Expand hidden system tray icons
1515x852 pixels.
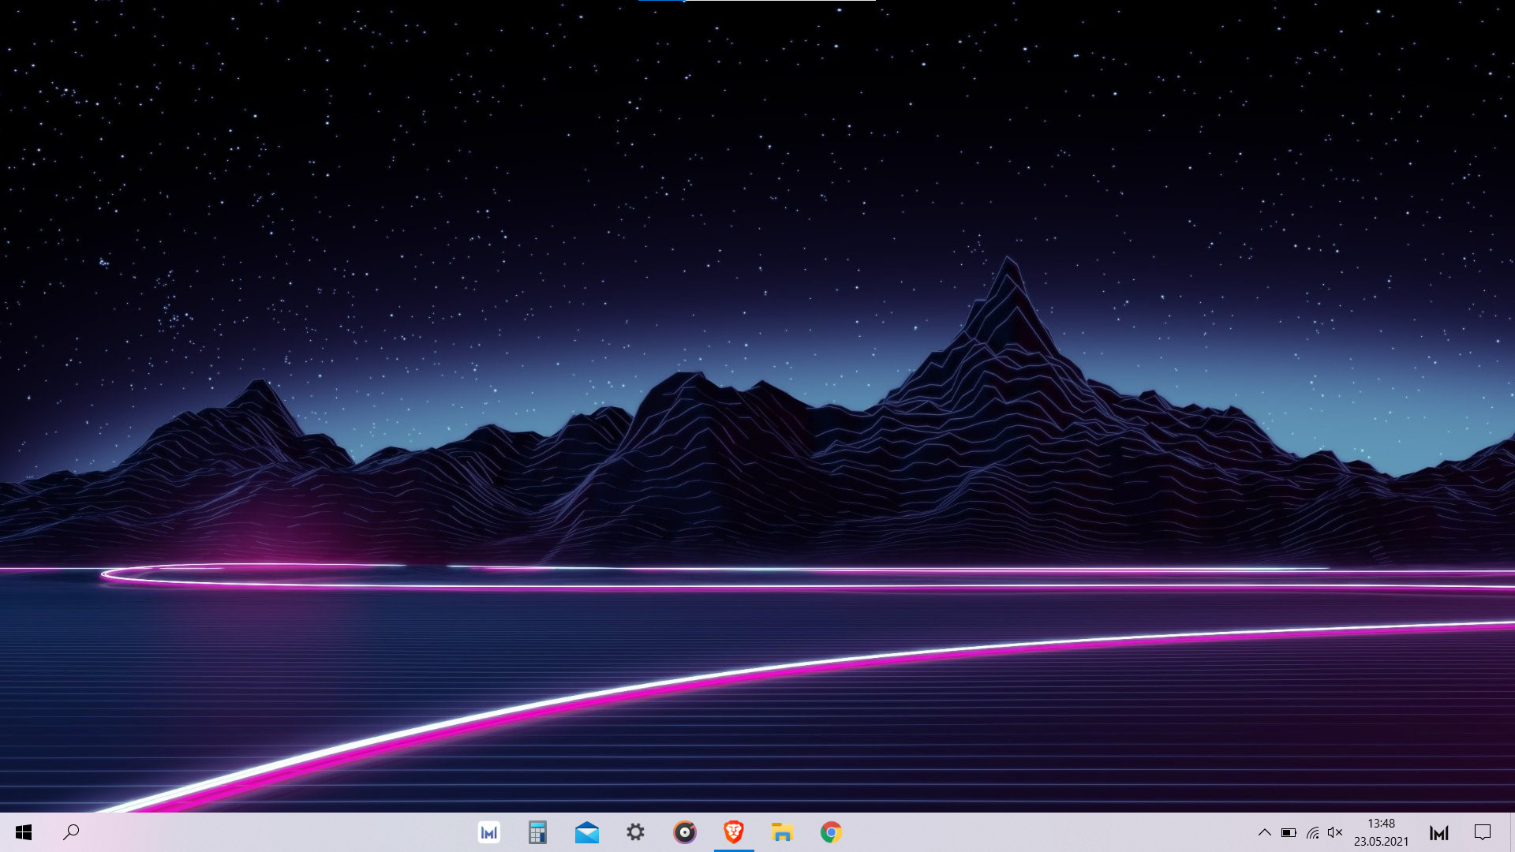pyautogui.click(x=1264, y=832)
